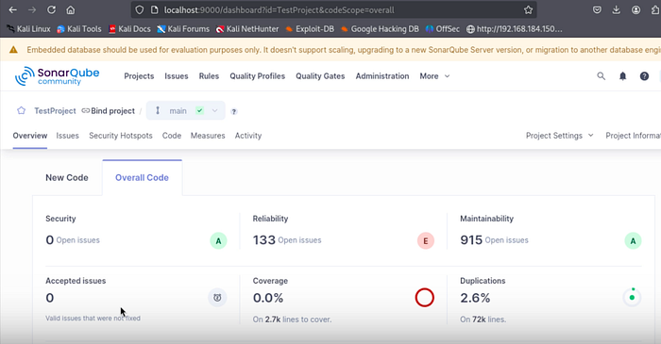Open browser downloads icon
The image size is (661, 344).
[617, 9]
